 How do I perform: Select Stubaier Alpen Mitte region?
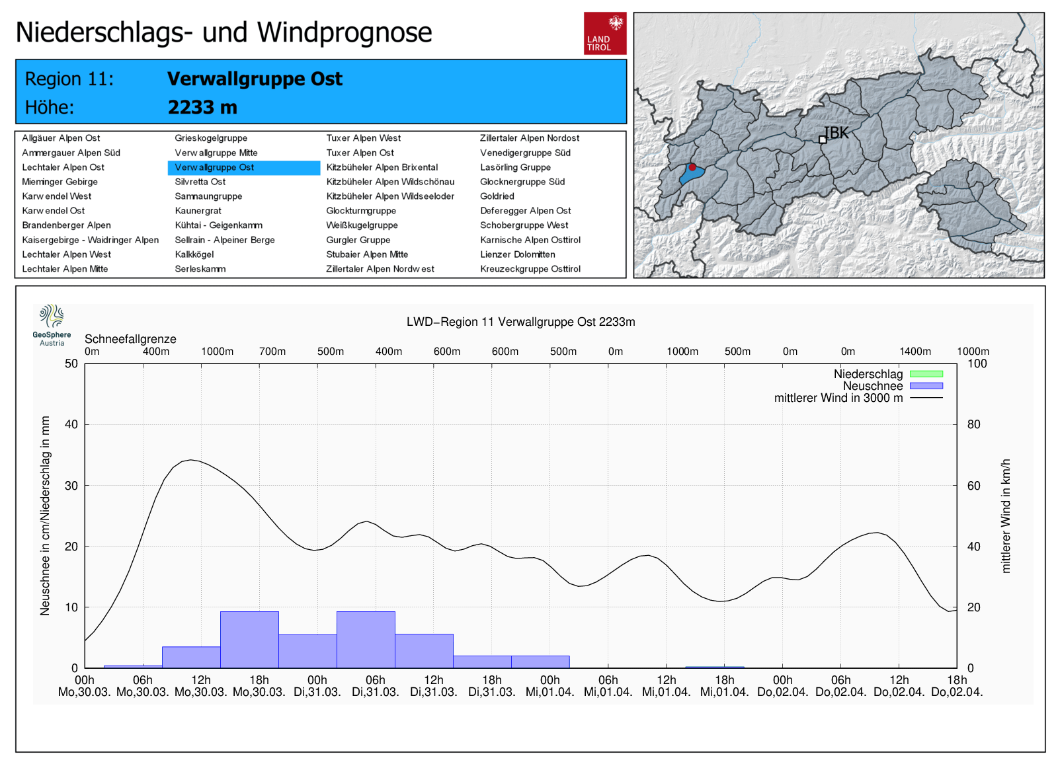point(367,254)
